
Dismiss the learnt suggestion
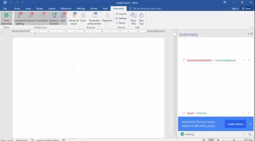[x=249, y=113]
